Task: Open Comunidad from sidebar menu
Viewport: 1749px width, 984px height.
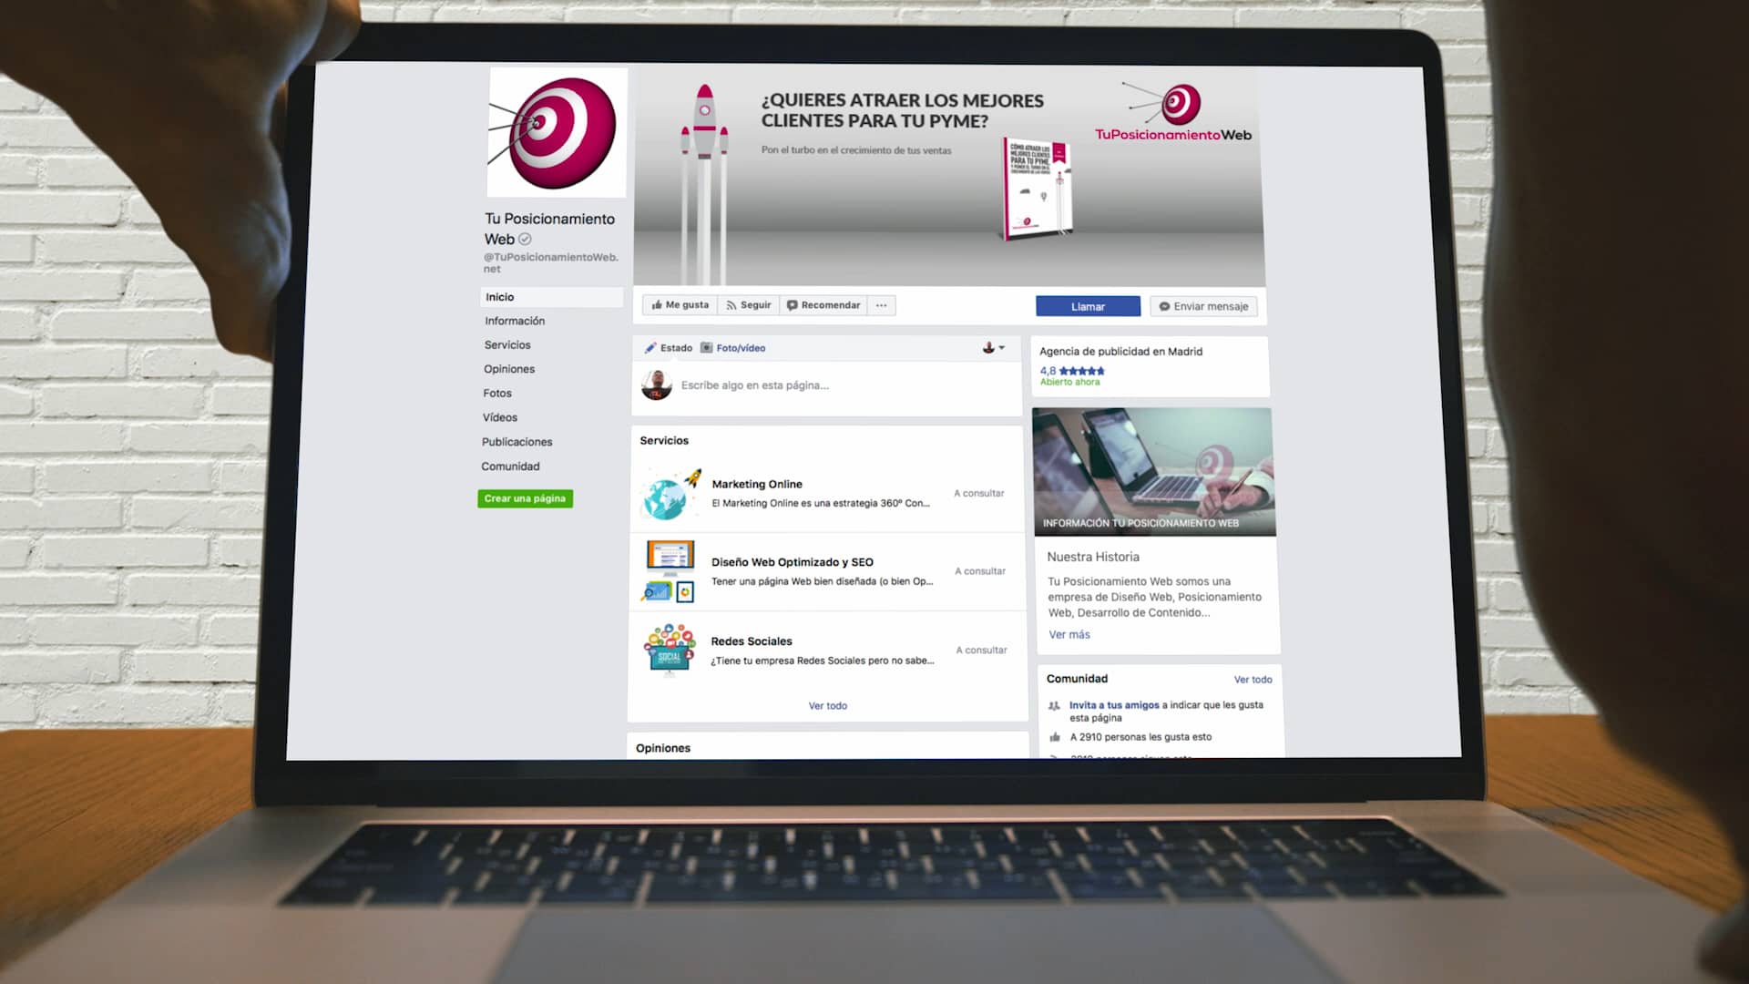Action: (510, 466)
